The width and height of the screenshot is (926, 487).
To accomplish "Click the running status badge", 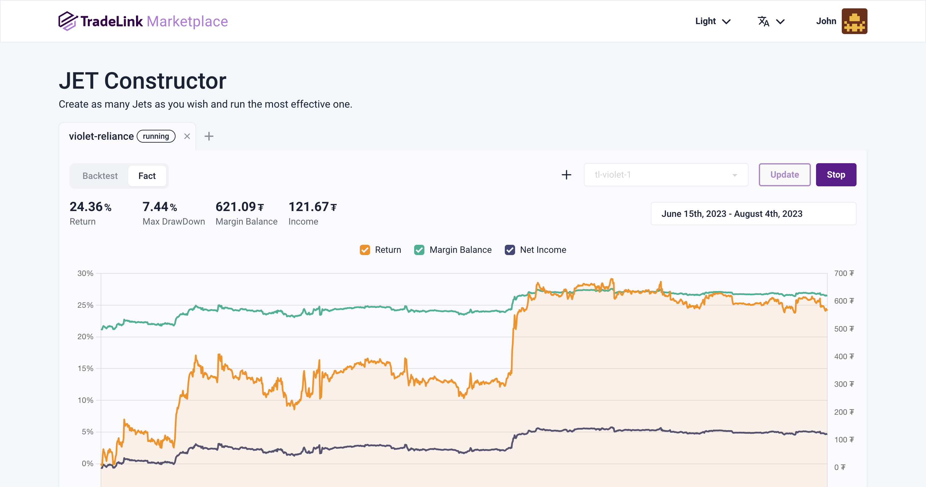I will point(156,136).
